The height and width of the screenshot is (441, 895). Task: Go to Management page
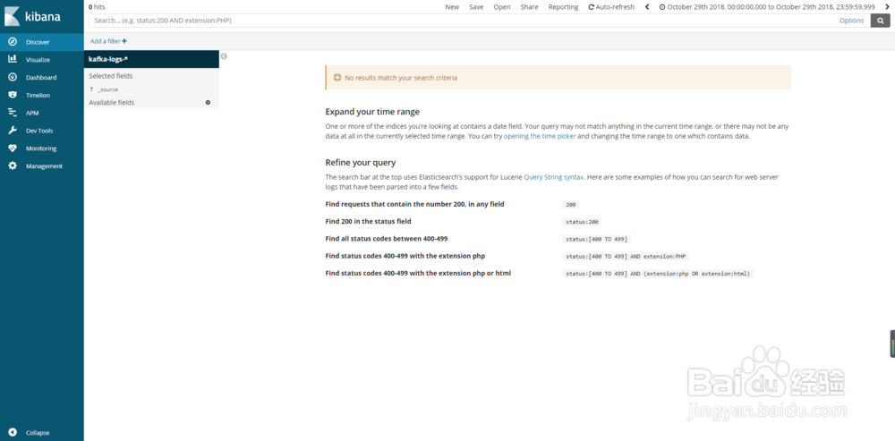tap(44, 166)
